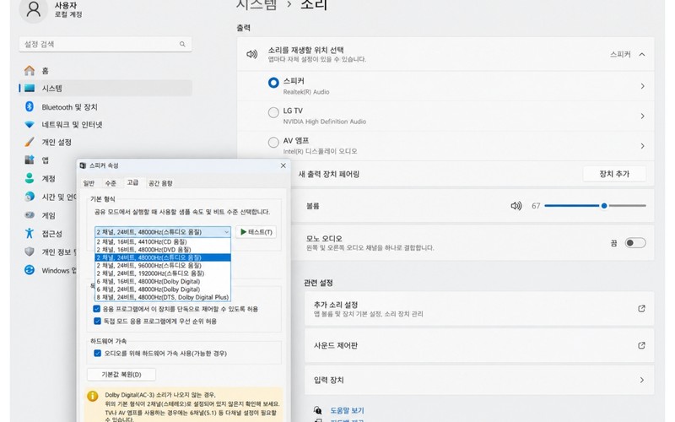
Task: Click the Windows Update icon in sidebar
Action: 30,270
